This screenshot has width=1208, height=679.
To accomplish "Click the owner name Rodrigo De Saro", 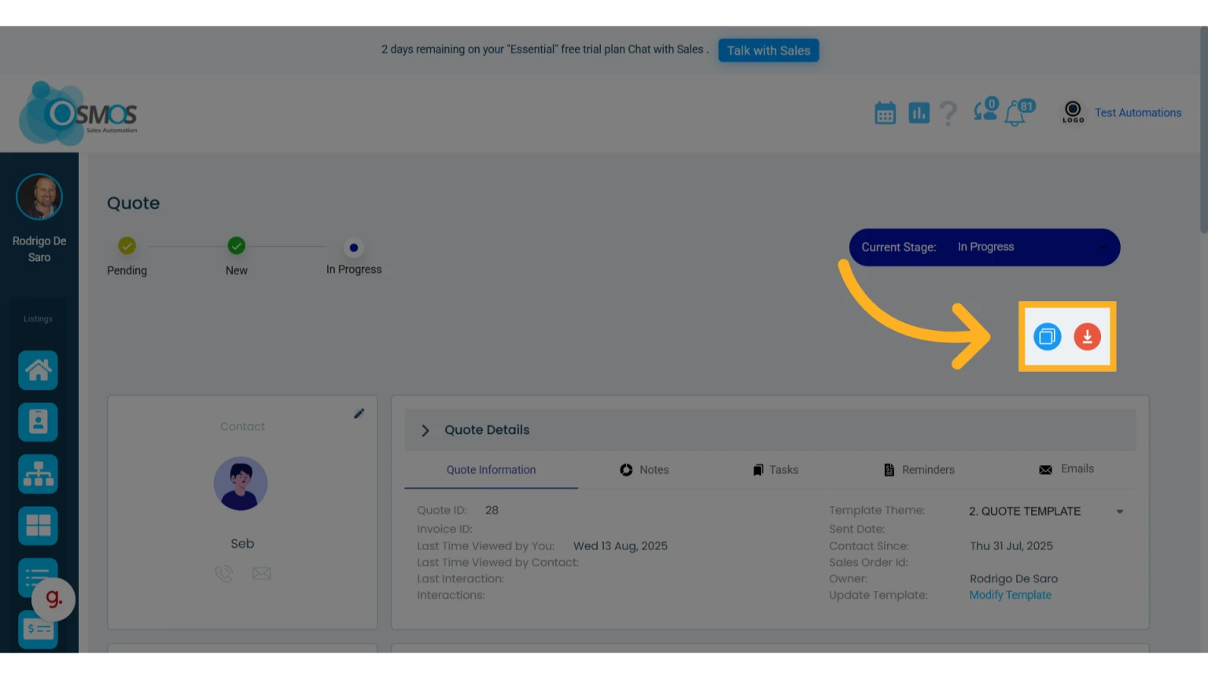I will tap(1014, 579).
